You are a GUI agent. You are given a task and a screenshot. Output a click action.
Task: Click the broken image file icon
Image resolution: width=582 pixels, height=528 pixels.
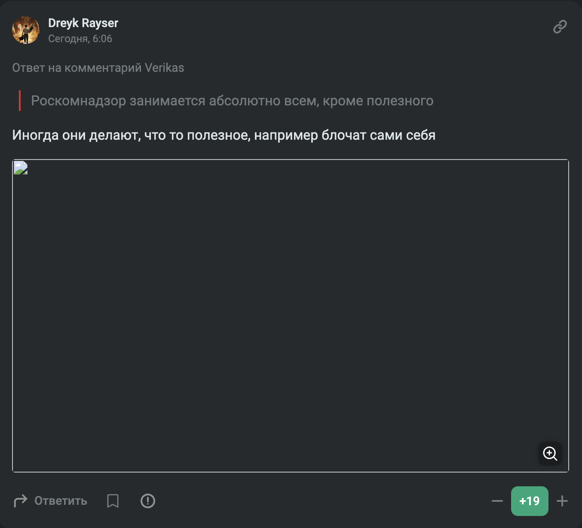pos(21,168)
